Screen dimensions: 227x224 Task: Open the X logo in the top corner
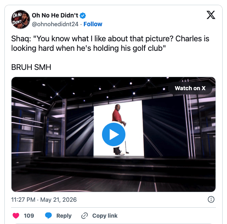pos(211,15)
